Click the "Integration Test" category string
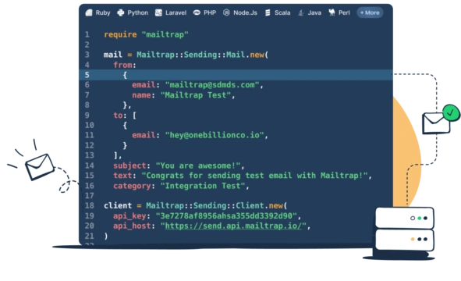The image size is (461, 281). pyautogui.click(x=203, y=186)
